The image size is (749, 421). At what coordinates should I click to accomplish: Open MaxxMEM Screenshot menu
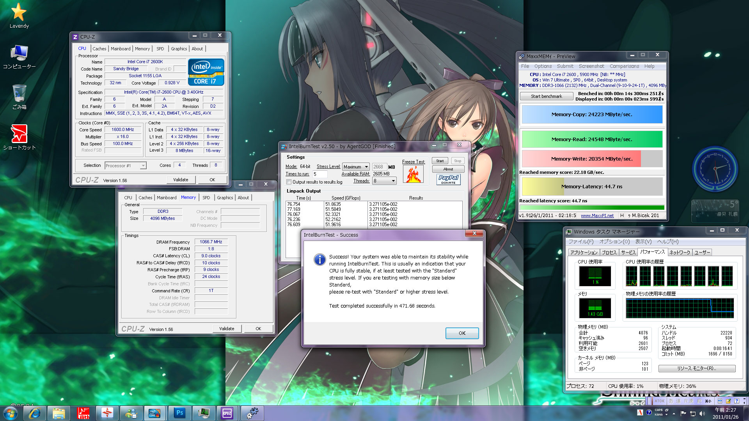[591, 66]
